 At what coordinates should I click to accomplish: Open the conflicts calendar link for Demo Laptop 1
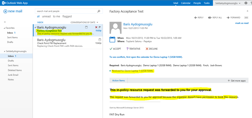pos(146,57)
